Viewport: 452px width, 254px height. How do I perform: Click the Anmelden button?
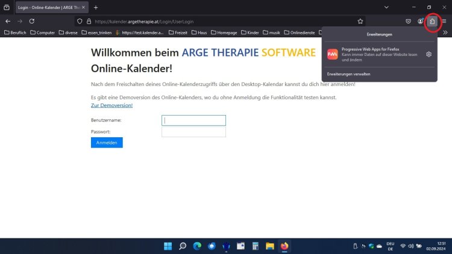tap(107, 143)
